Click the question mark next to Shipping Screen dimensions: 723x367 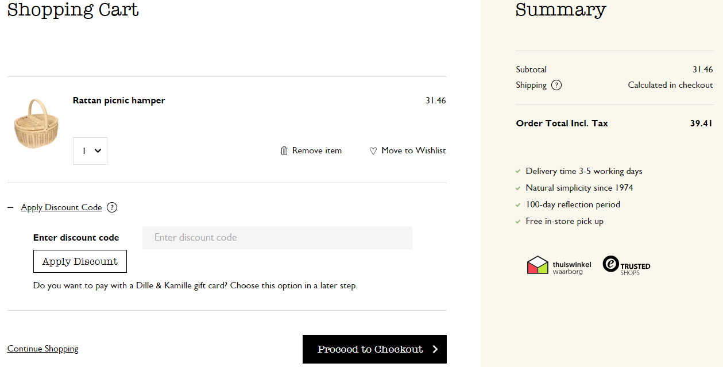pyautogui.click(x=556, y=85)
